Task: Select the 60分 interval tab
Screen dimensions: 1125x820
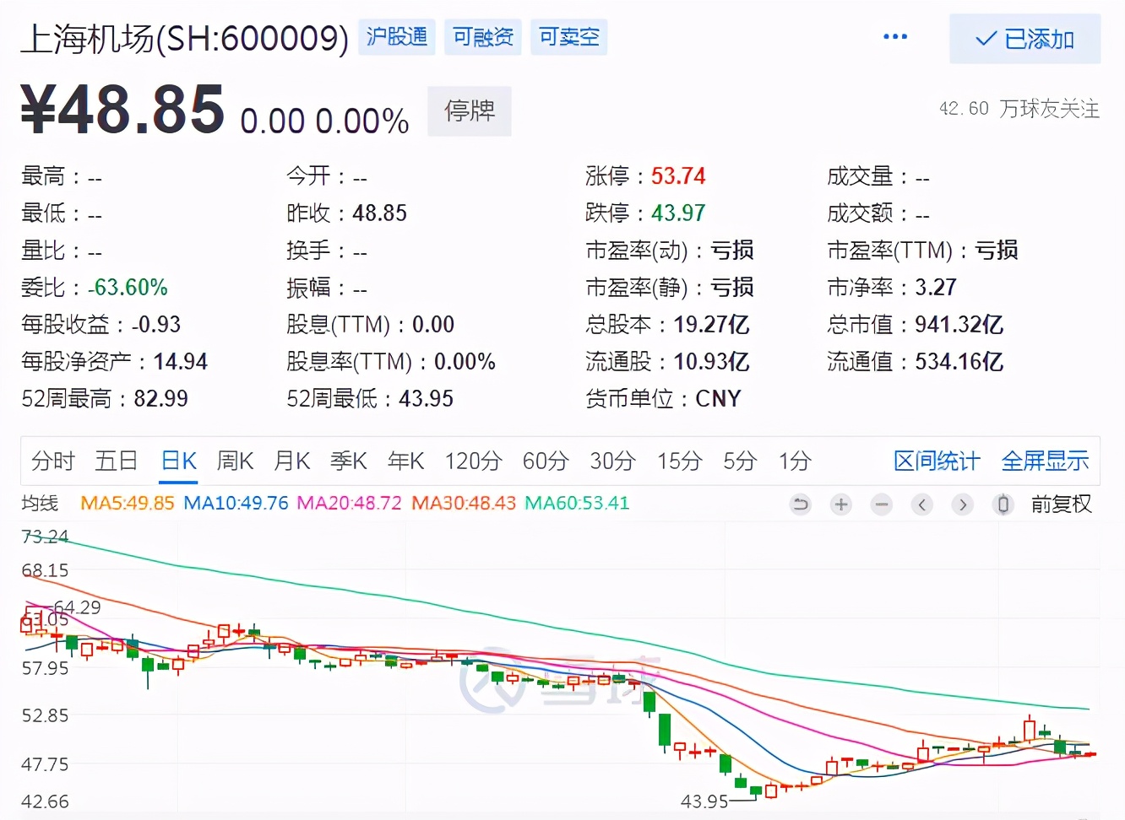Action: pyautogui.click(x=545, y=461)
